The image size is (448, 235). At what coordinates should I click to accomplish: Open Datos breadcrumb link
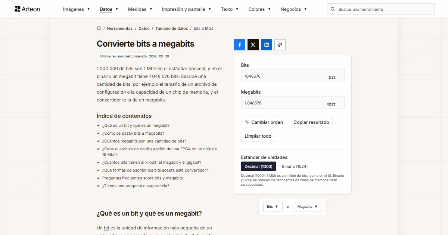click(x=144, y=28)
